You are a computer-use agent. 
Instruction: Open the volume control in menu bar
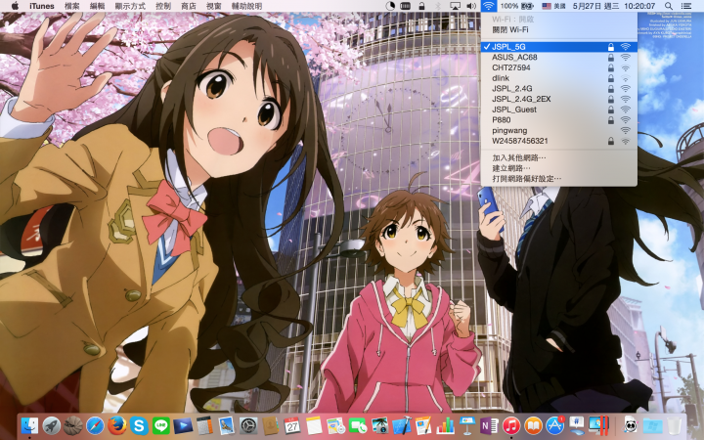(471, 6)
